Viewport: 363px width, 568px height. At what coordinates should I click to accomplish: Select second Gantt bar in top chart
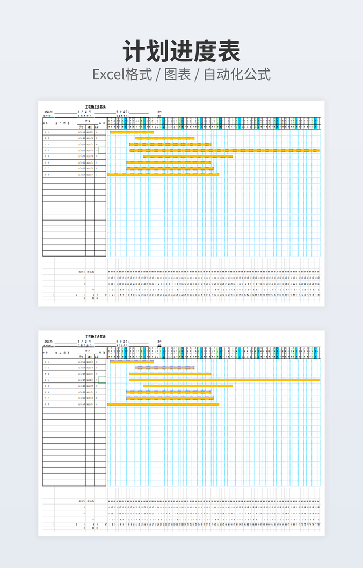[164, 138]
